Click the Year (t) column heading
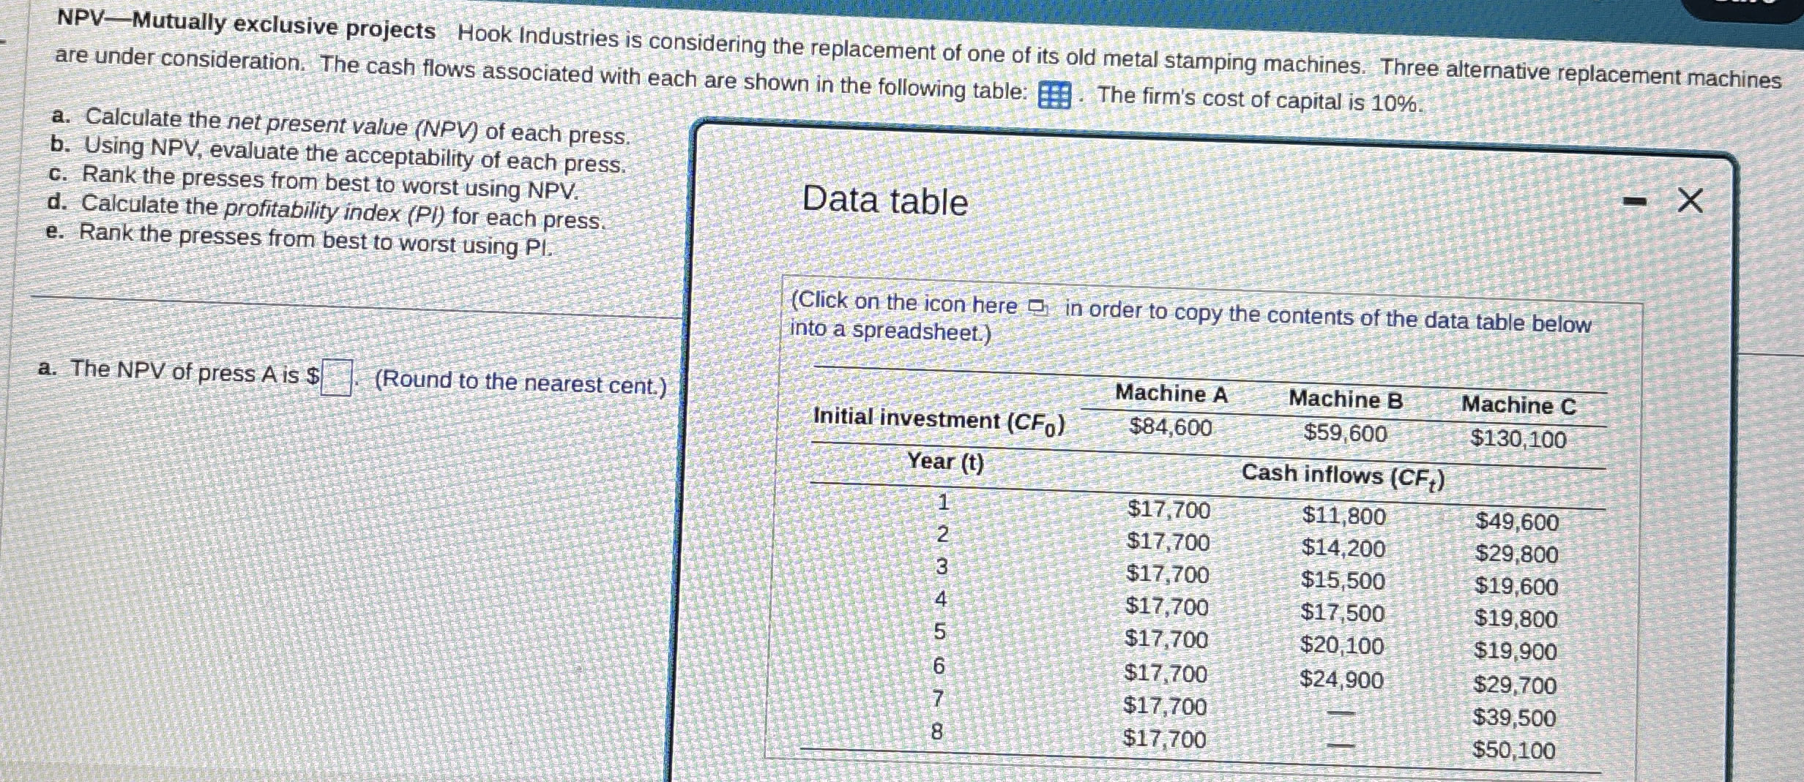 click(944, 461)
